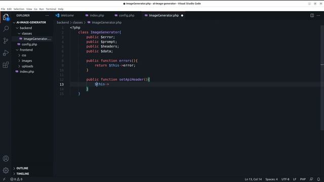Click PHP language mode in status bar
Screen dimensions: 324x182
pos(303,179)
